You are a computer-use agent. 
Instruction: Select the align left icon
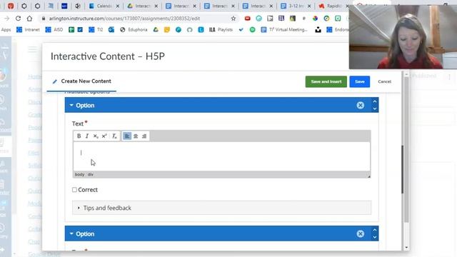tap(127, 136)
